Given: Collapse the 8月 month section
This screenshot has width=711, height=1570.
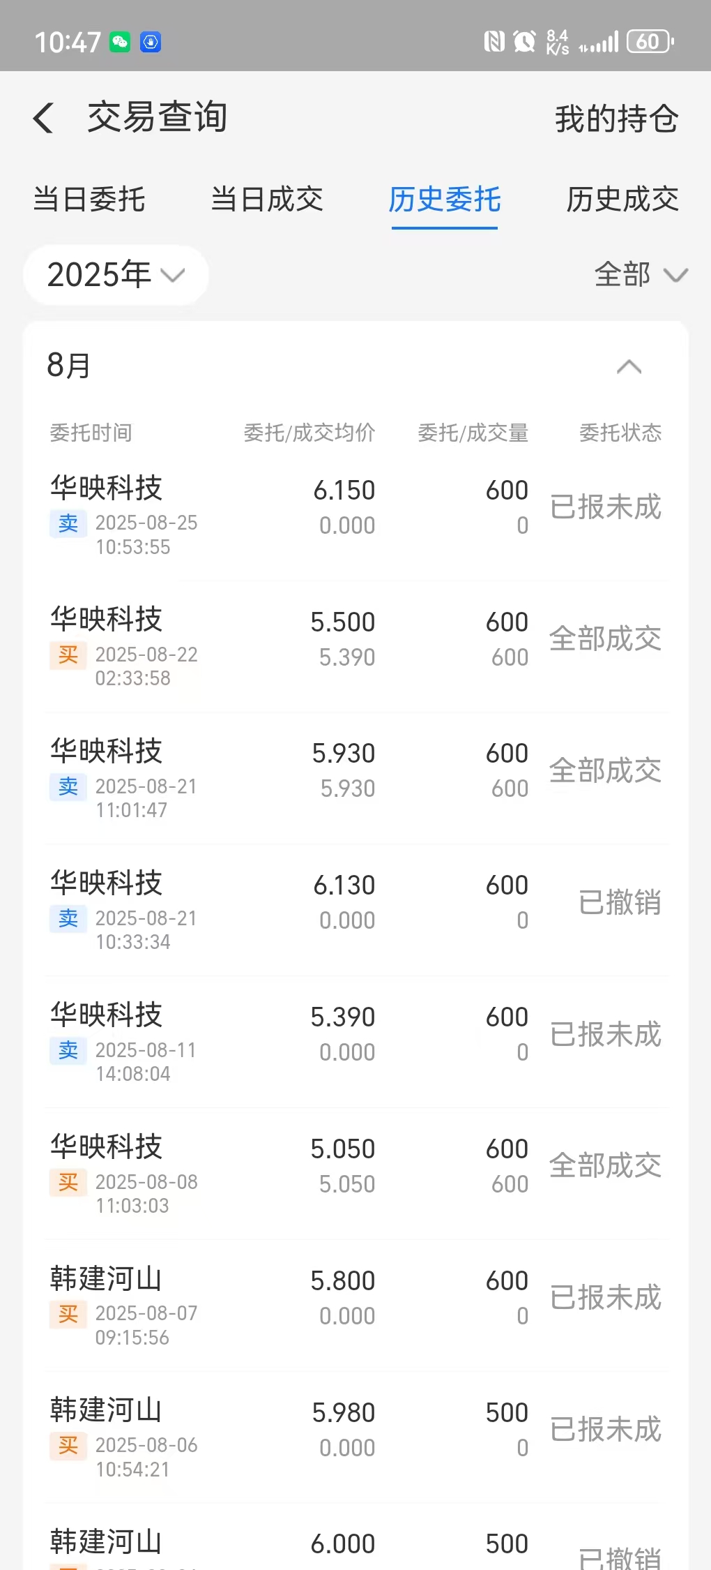Looking at the screenshot, I should [629, 366].
